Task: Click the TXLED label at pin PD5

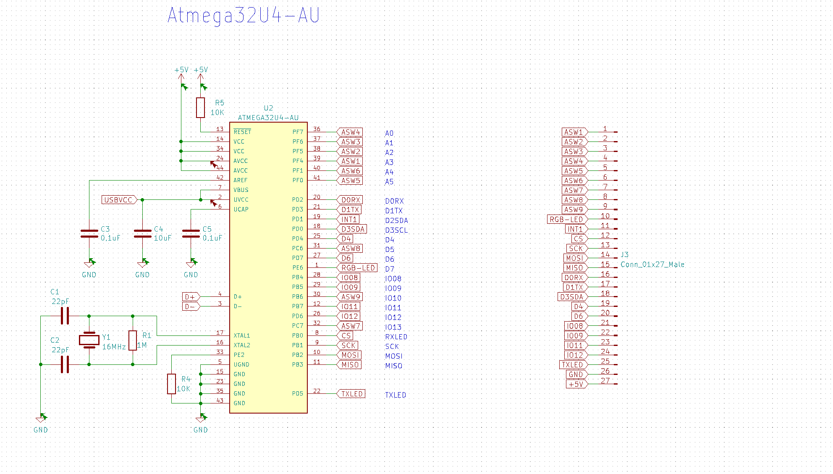Action: click(351, 394)
